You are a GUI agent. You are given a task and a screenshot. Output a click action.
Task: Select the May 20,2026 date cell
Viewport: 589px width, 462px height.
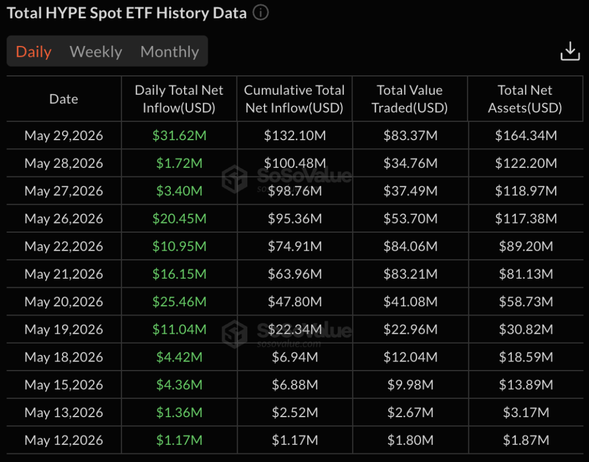click(x=63, y=302)
